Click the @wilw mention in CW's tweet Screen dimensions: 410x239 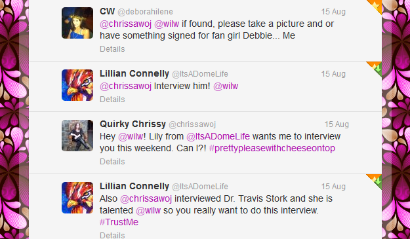pos(167,24)
